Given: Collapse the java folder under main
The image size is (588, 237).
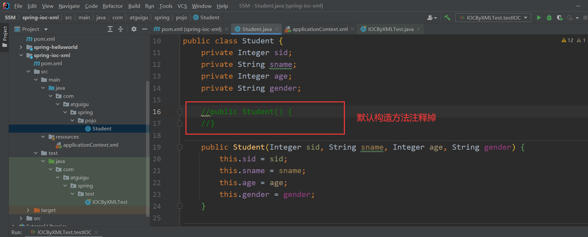Looking at the screenshot, I should pos(43,88).
